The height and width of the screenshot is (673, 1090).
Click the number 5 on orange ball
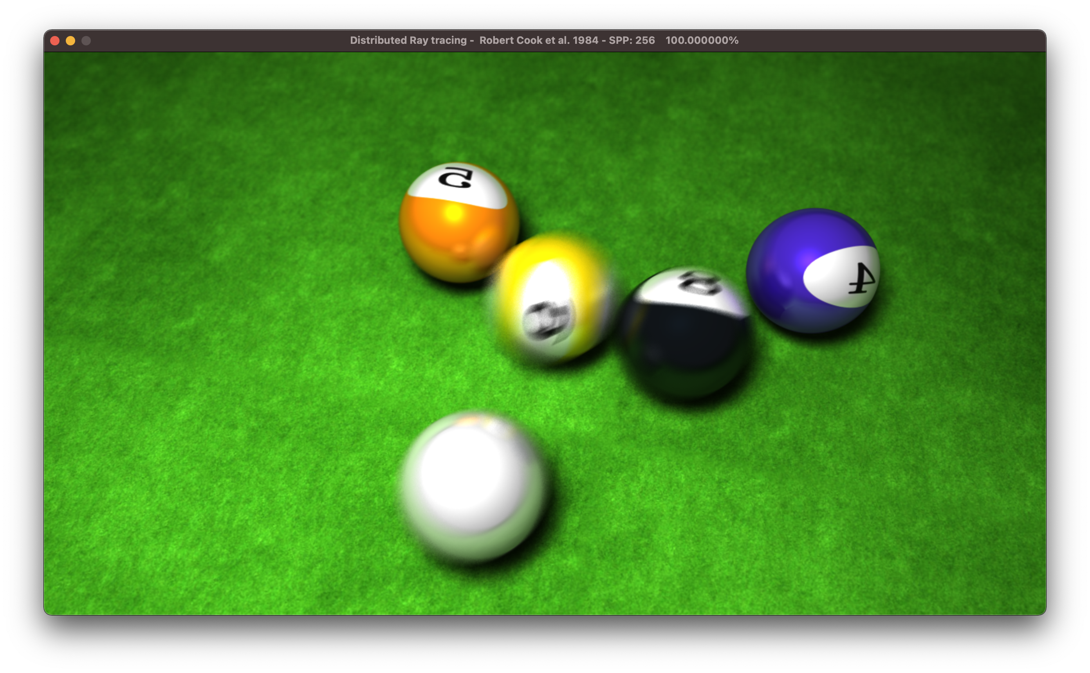pyautogui.click(x=455, y=177)
